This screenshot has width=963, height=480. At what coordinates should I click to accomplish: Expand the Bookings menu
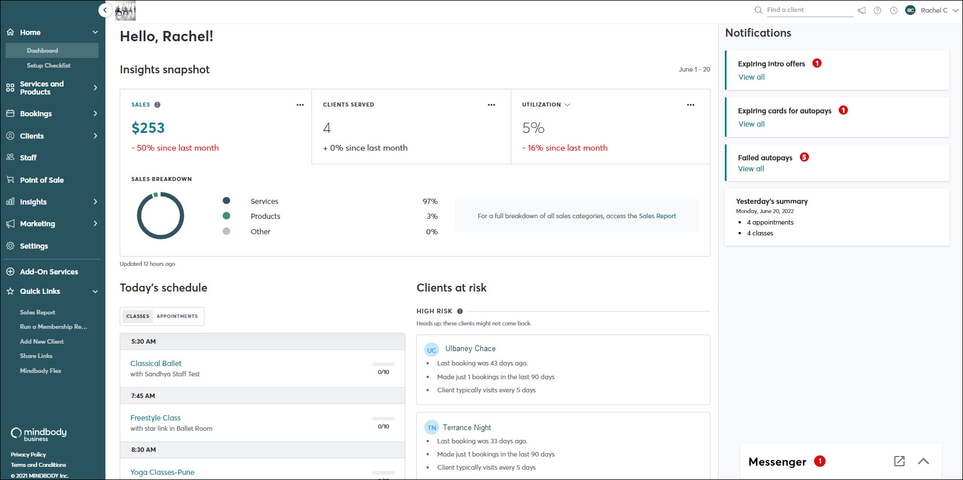(x=95, y=113)
